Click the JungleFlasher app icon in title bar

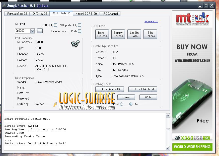[x=4, y=5]
